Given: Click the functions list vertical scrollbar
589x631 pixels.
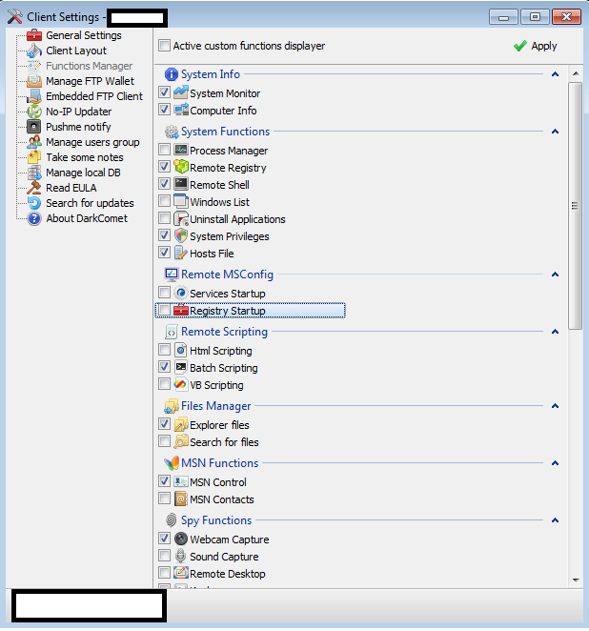Looking at the screenshot, I should point(575,205).
